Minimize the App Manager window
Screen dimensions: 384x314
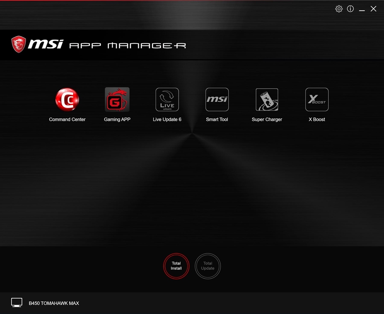pyautogui.click(x=362, y=10)
